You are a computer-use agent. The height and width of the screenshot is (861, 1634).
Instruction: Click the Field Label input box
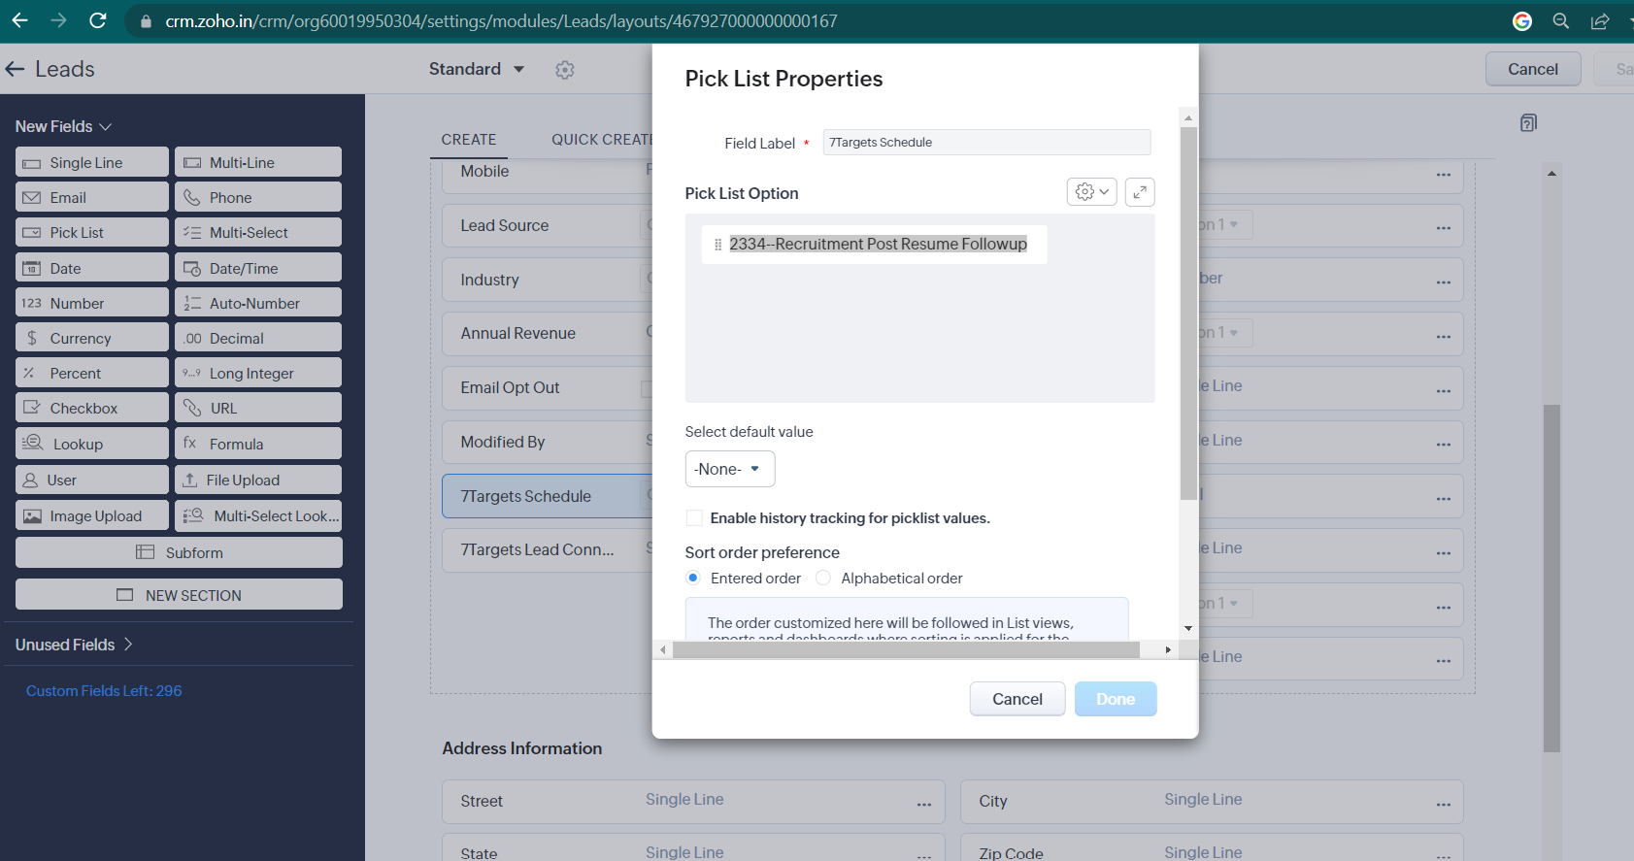click(986, 143)
